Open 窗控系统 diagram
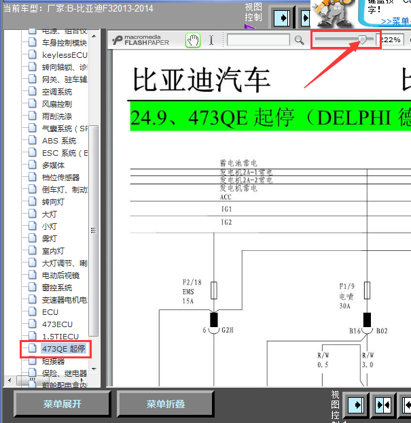Screen dimensions: 411x423 point(57,288)
